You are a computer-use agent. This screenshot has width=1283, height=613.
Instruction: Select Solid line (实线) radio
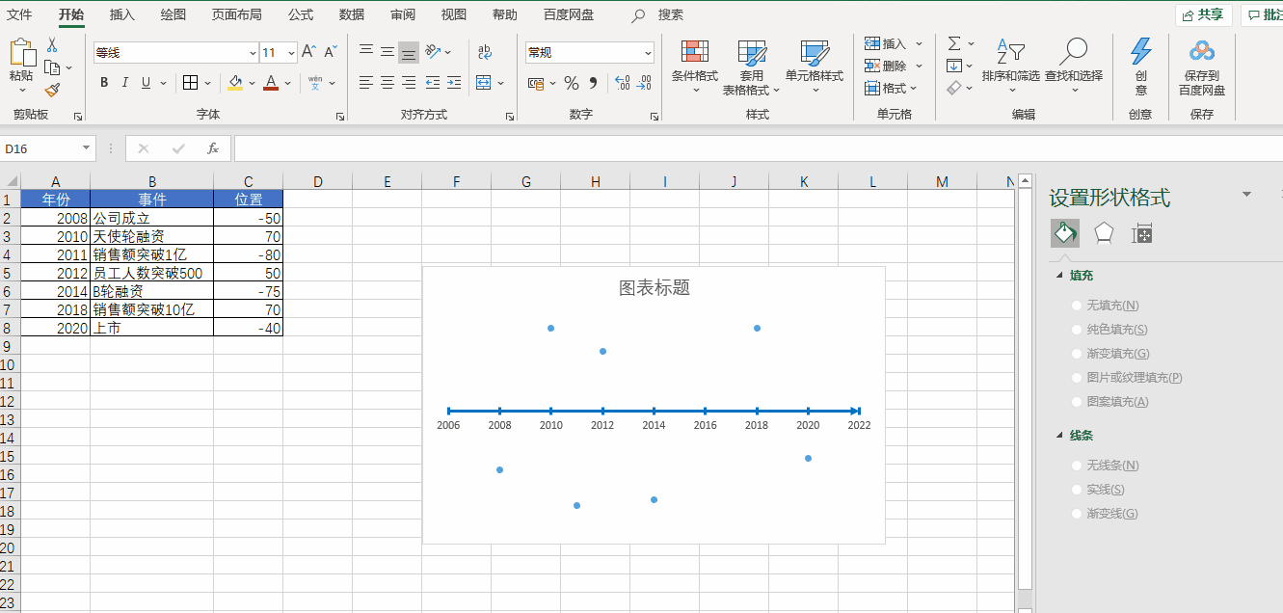[1077, 490]
